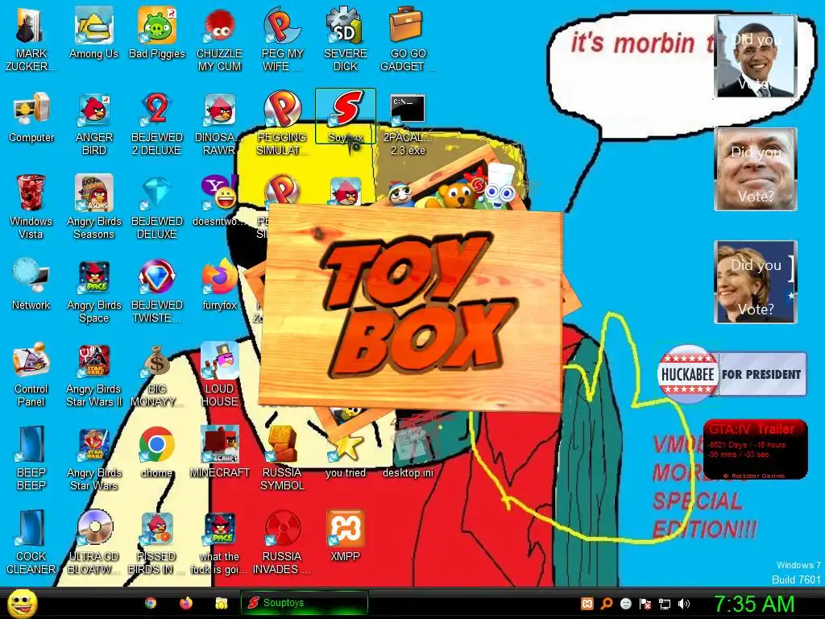Click the magnifier tray icon
Image resolution: width=825 pixels, height=619 pixels.
point(606,604)
